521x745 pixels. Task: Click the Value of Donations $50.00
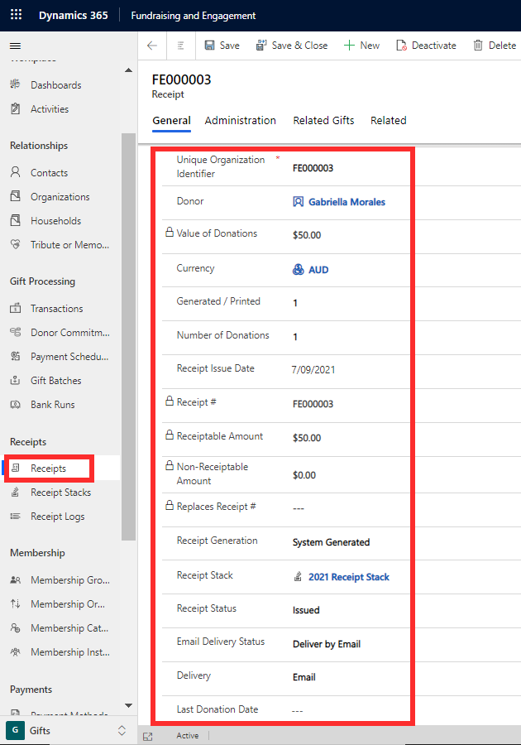(307, 235)
